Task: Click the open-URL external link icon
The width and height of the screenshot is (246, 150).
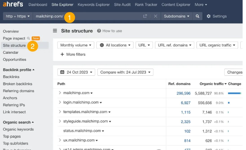Action: pyautogui.click(x=145, y=16)
